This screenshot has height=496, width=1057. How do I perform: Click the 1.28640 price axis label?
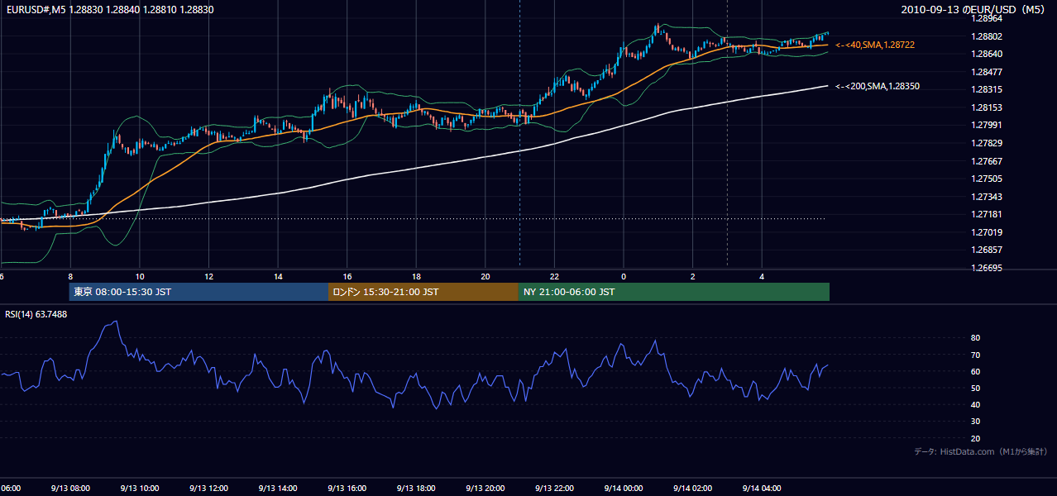(x=986, y=54)
